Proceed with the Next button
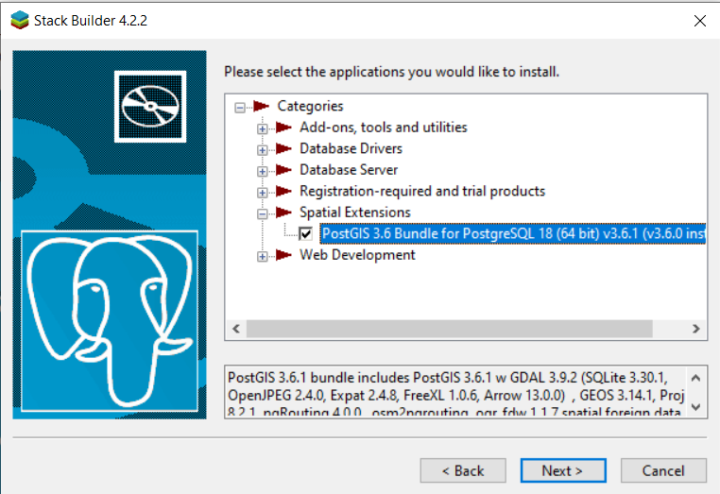This screenshot has width=720, height=494. [563, 470]
